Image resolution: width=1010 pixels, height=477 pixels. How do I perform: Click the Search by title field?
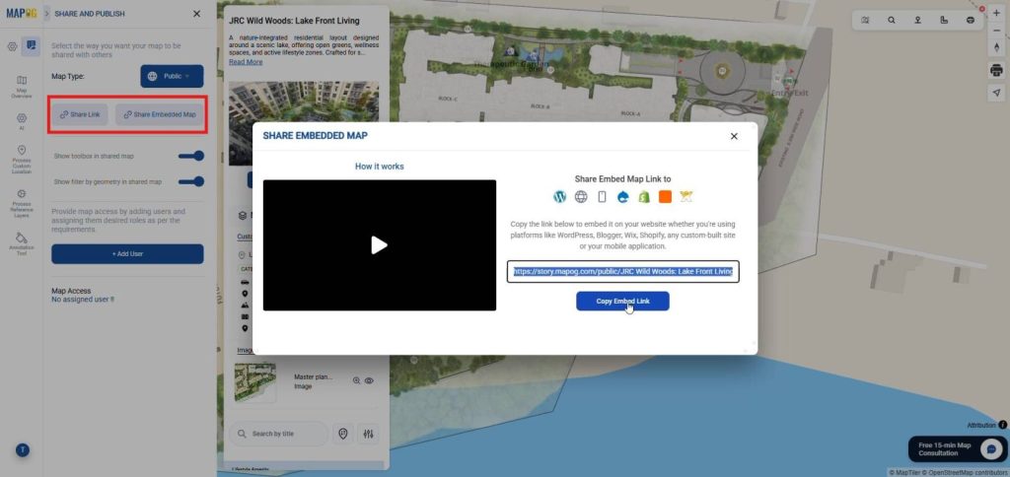[279, 434]
